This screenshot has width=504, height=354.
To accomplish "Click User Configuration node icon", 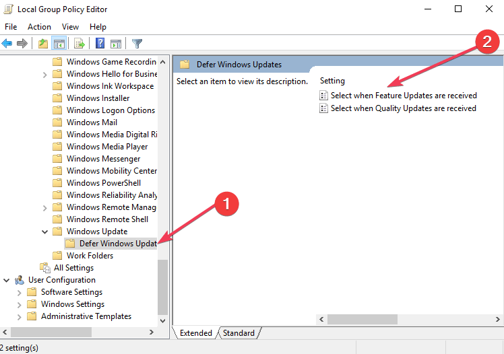I will pyautogui.click(x=20, y=280).
